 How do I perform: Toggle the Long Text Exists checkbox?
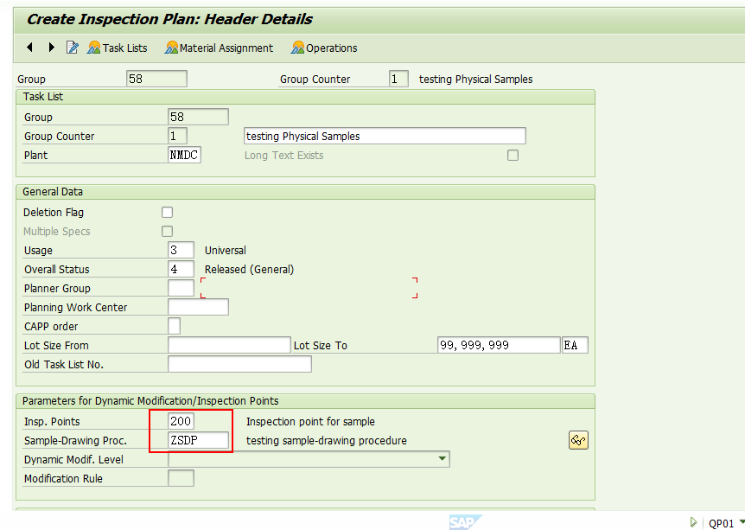[x=513, y=155]
